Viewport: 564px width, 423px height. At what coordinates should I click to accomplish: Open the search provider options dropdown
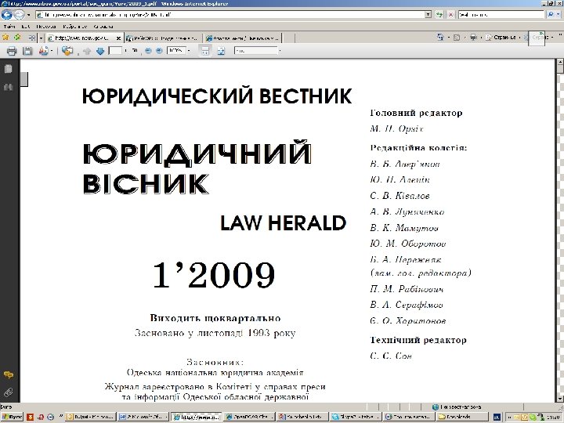click(x=559, y=15)
